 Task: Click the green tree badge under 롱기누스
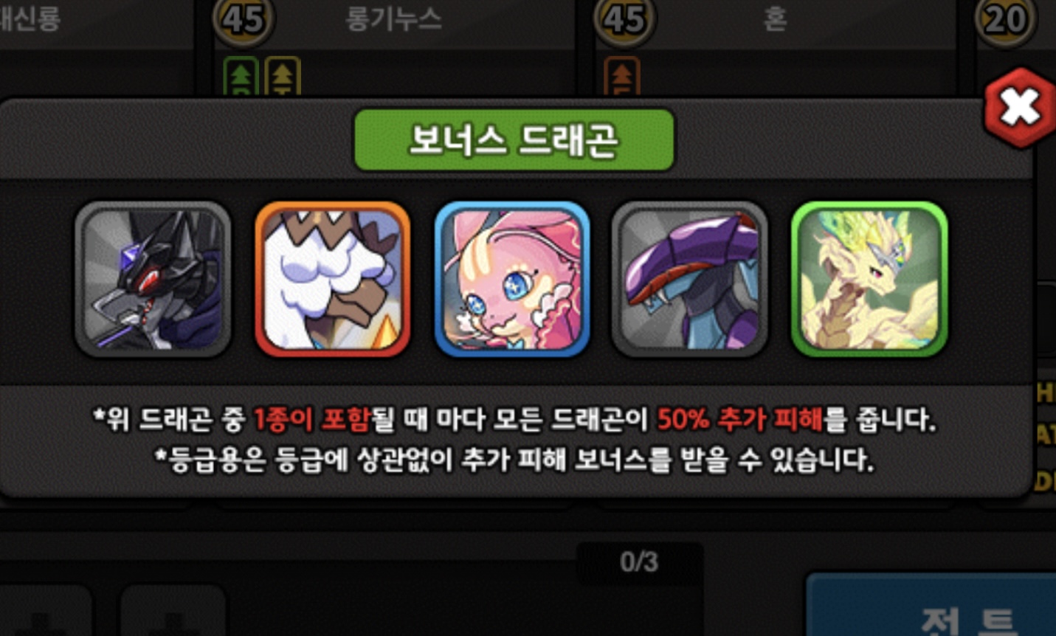(241, 76)
